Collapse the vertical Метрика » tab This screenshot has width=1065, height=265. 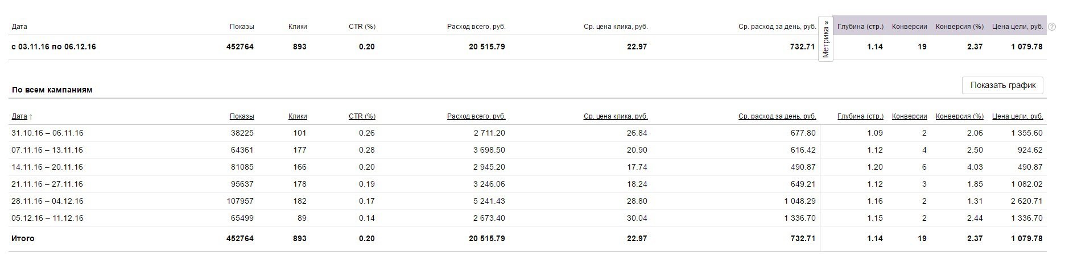pos(825,39)
